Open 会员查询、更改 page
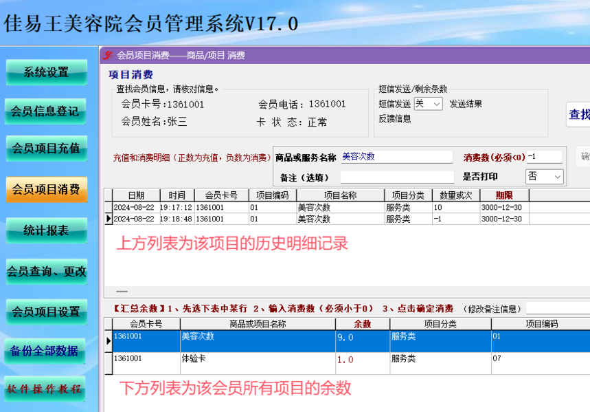The width and height of the screenshot is (590, 412). pos(46,271)
